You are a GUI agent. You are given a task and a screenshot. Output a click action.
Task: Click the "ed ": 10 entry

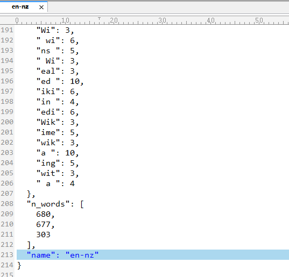coord(60,81)
